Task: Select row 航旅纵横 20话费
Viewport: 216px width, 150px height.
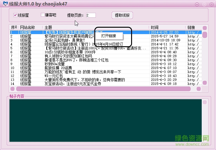Action: [x=106, y=68]
